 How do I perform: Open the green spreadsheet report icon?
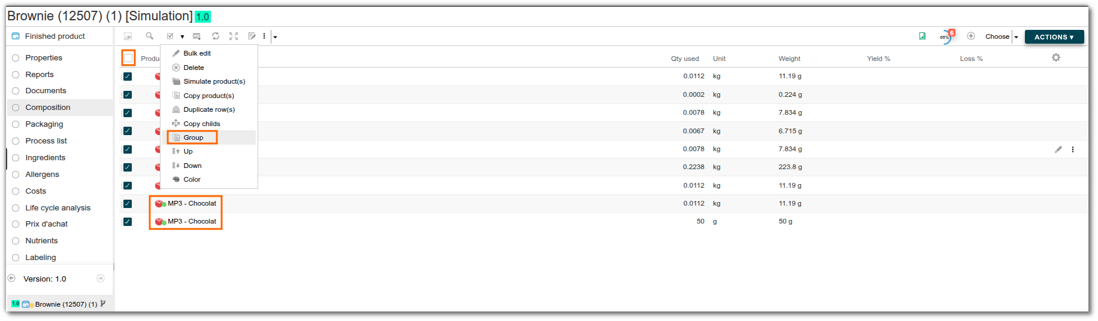point(922,36)
